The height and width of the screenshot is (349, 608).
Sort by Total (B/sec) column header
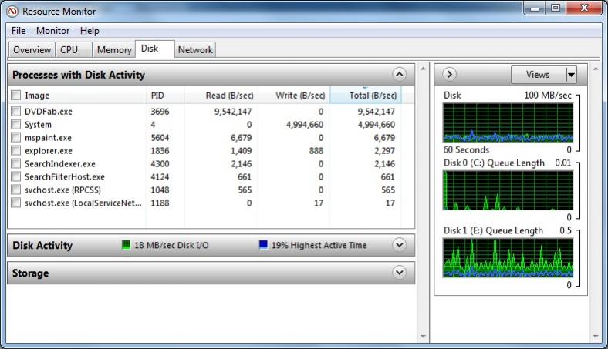pyautogui.click(x=366, y=96)
